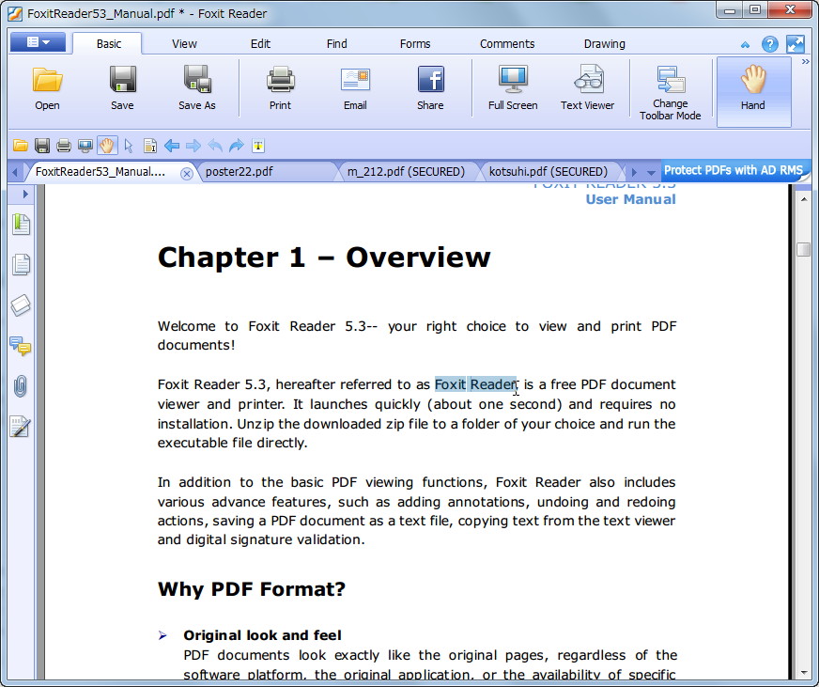819x687 pixels.
Task: Click the vertical scrollbar thumb
Action: pos(803,249)
